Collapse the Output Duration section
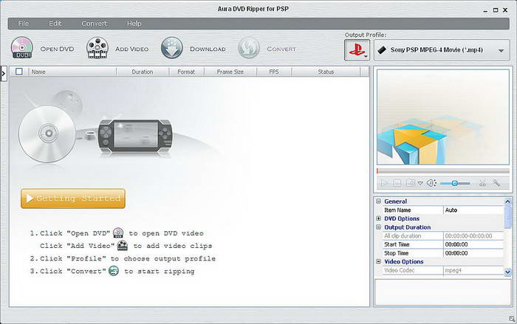 (378, 227)
